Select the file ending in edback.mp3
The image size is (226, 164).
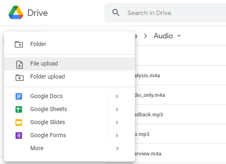149,115
